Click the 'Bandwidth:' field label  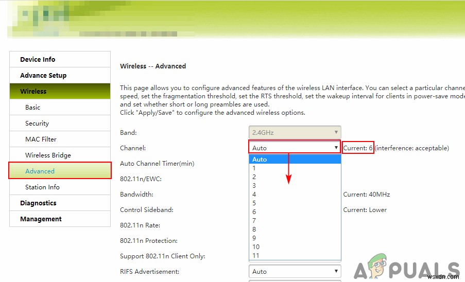136,195
